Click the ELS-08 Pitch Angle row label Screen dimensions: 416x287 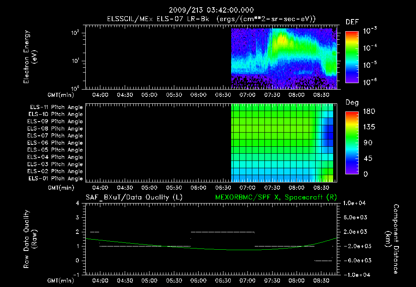pyautogui.click(x=55, y=129)
